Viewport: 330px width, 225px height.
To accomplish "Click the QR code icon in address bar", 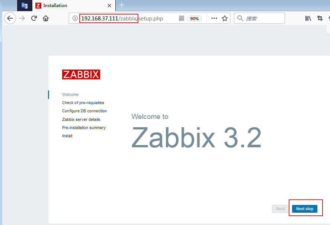I will click(182, 18).
